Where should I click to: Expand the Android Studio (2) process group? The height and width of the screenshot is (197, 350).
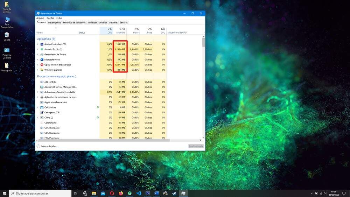37,49
